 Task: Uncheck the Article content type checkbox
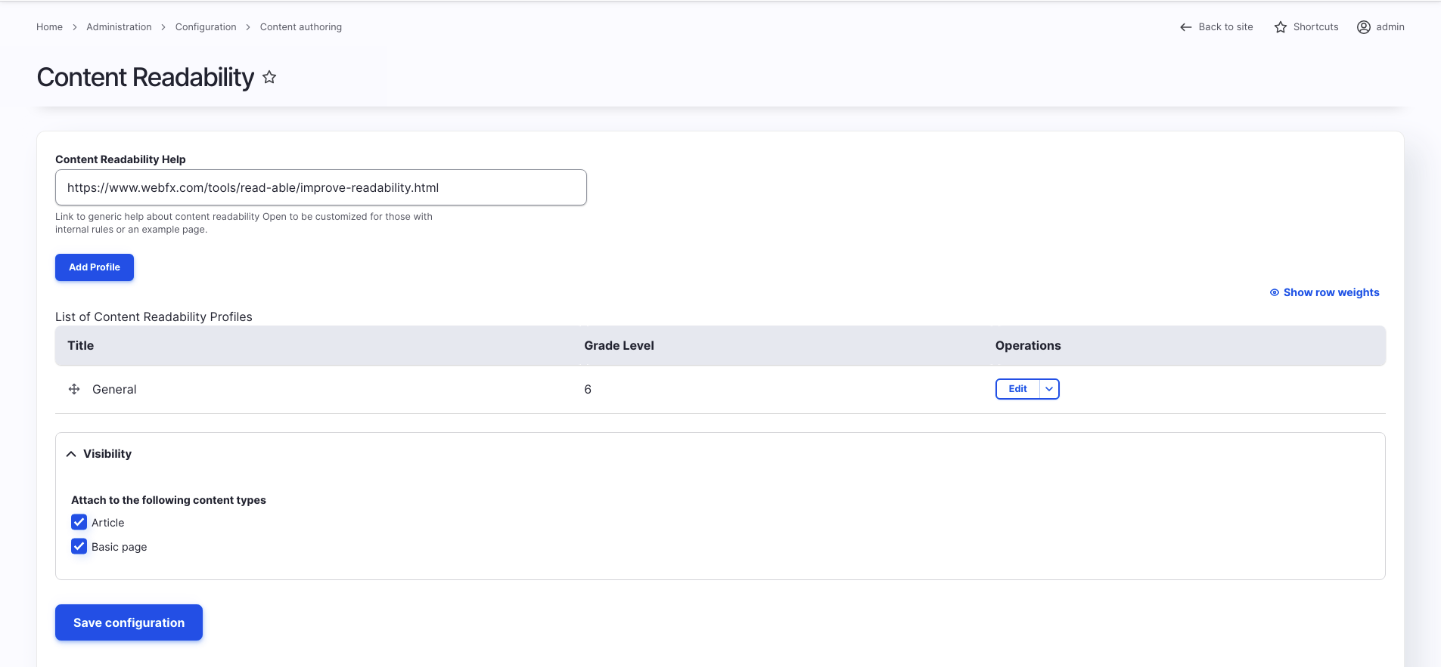79,522
